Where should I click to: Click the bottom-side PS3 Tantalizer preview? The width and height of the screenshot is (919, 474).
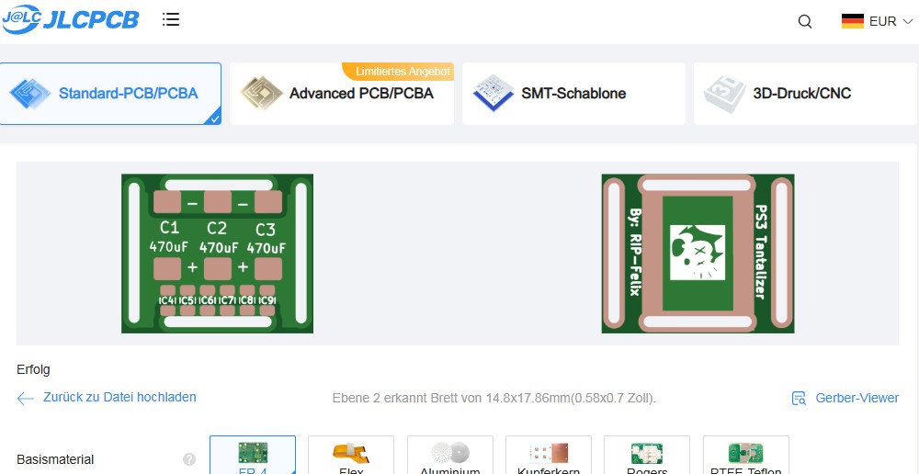click(x=698, y=254)
